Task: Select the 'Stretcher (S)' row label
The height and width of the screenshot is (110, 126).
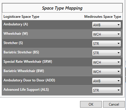Action: click(13, 43)
